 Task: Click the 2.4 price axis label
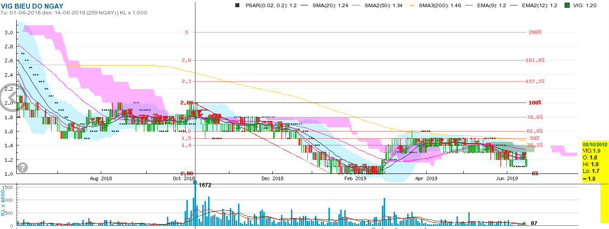pyautogui.click(x=9, y=75)
